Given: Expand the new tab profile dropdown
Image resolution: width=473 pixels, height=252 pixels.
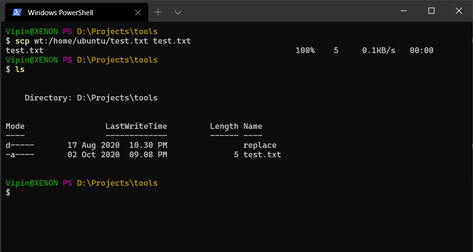Looking at the screenshot, I should tap(178, 12).
